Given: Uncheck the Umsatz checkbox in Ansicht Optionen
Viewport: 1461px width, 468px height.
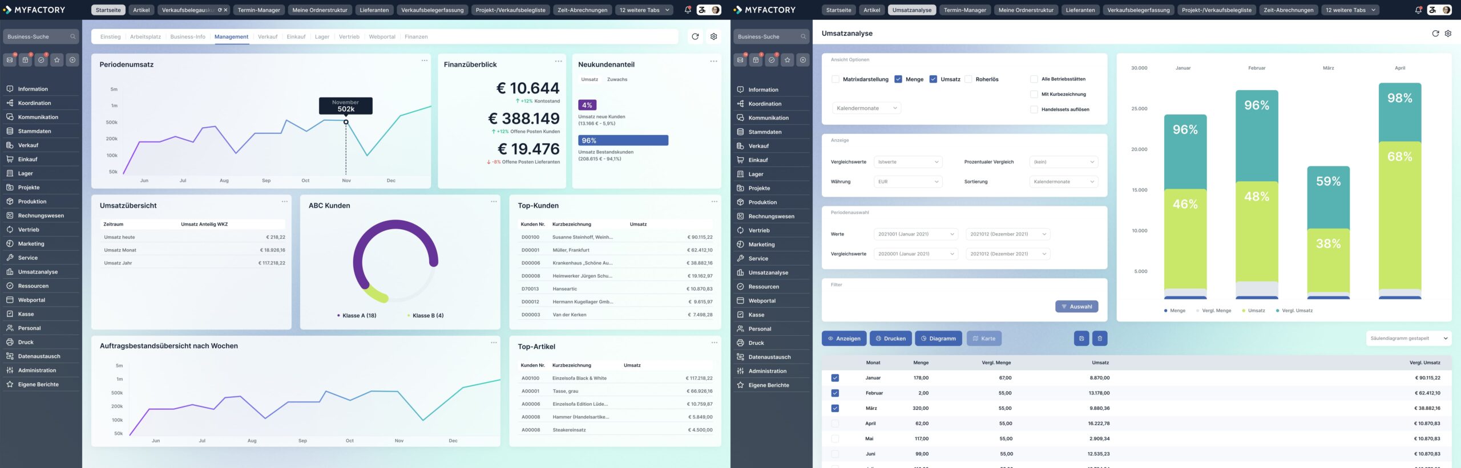Looking at the screenshot, I should (x=933, y=79).
